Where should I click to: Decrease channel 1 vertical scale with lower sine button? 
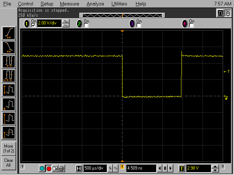tap(66, 26)
